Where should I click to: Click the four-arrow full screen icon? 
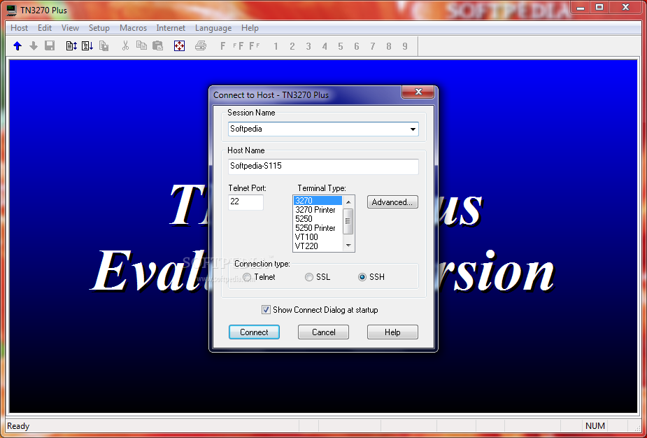[x=179, y=45]
